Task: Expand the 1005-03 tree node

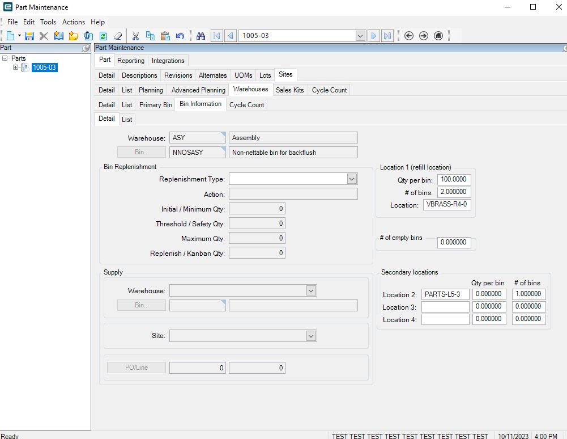Action: click(x=16, y=67)
